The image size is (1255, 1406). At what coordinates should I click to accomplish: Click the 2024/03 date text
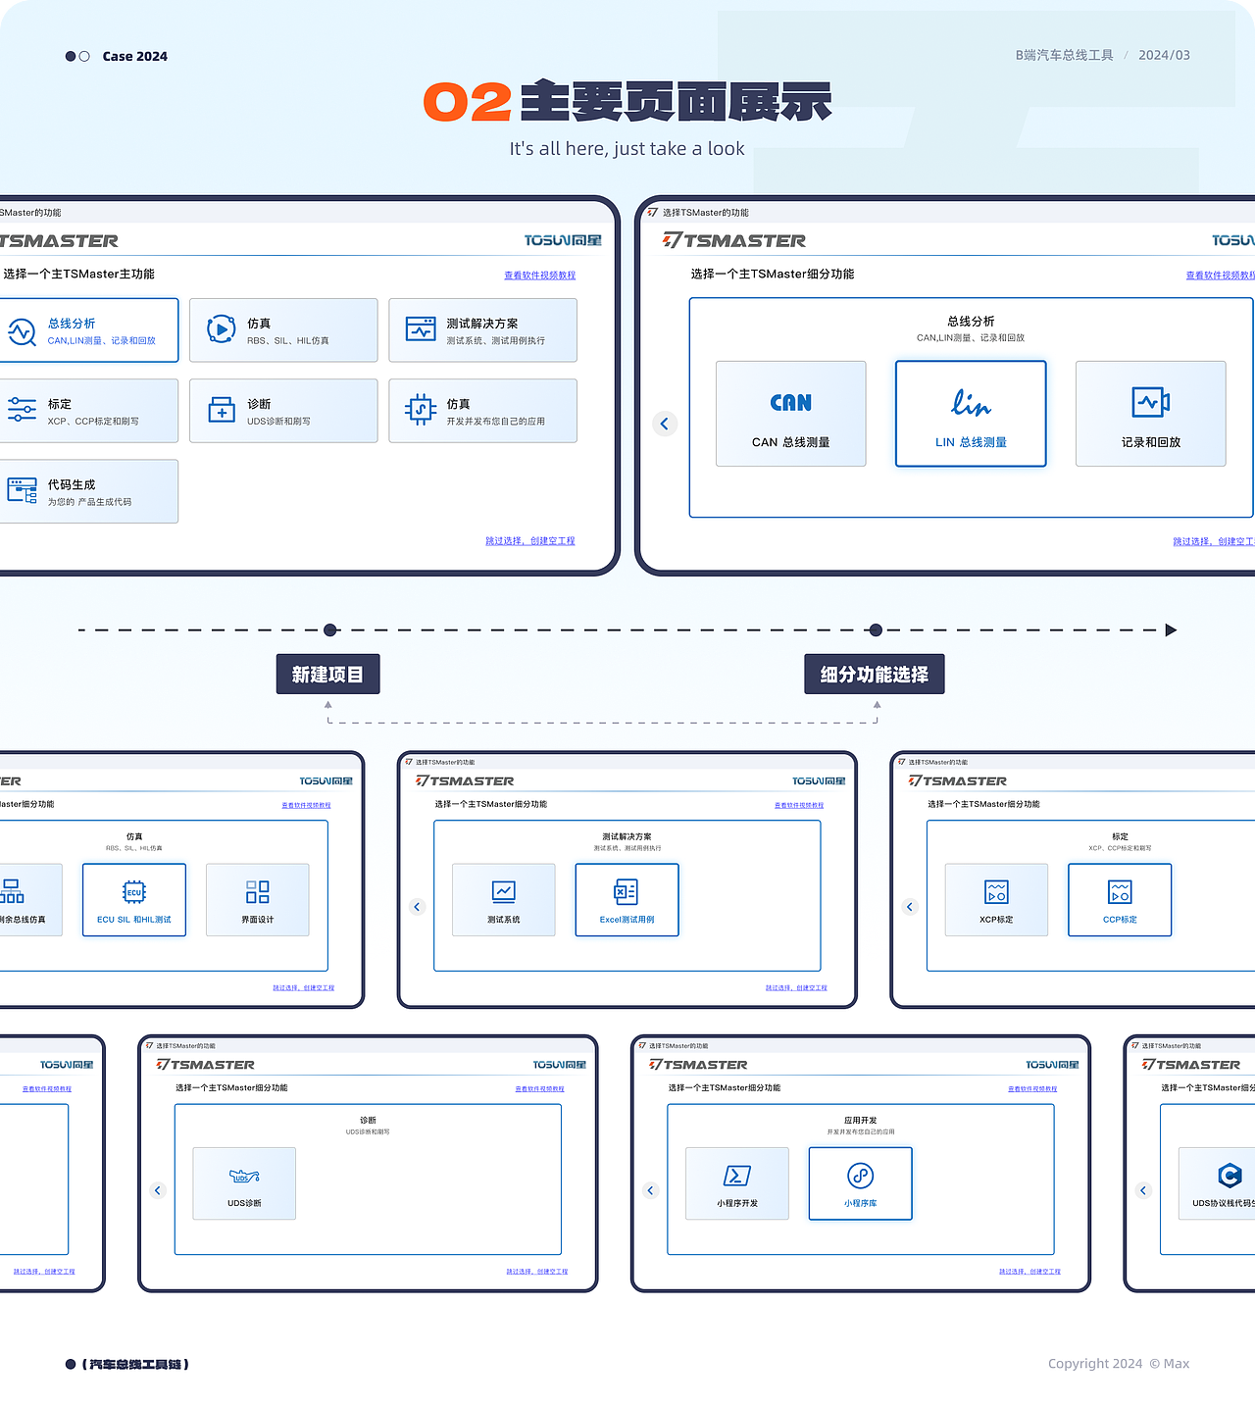[1164, 55]
